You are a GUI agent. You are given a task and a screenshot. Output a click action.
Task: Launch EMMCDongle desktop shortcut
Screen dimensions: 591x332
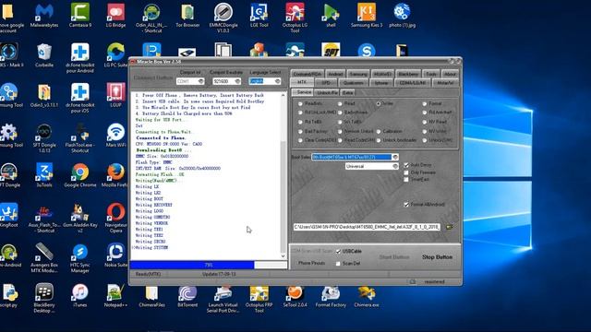223,18
